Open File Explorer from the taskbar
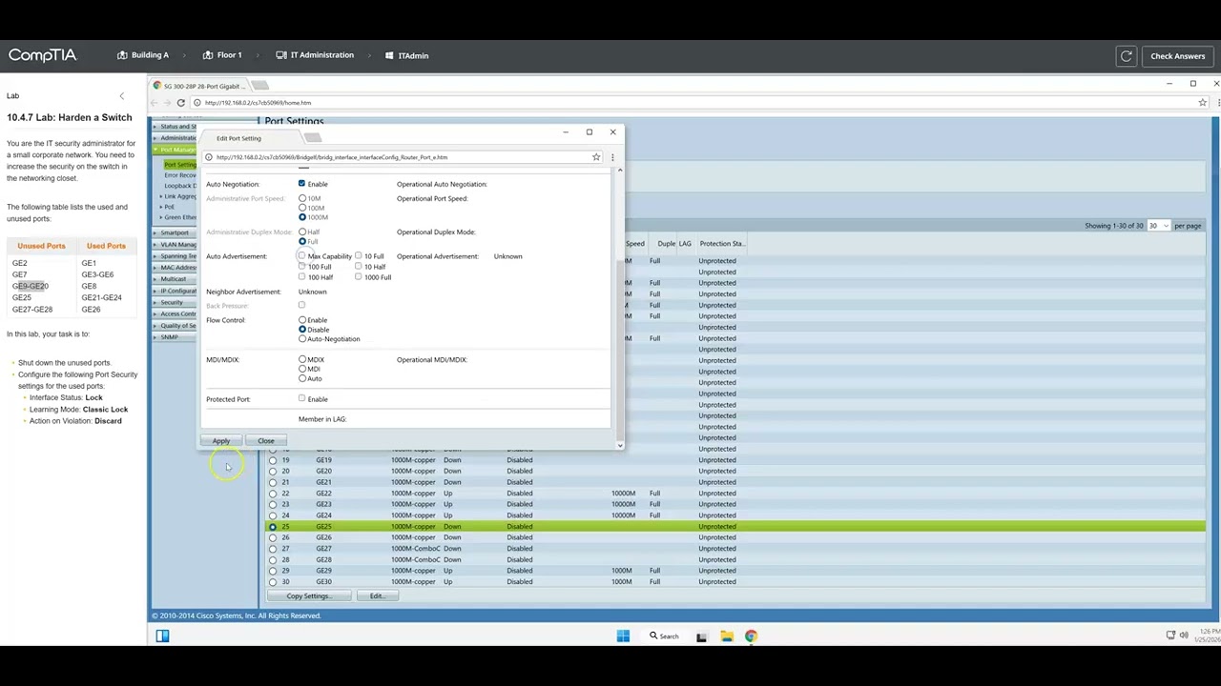Screen dimensions: 1221x686 [726, 636]
